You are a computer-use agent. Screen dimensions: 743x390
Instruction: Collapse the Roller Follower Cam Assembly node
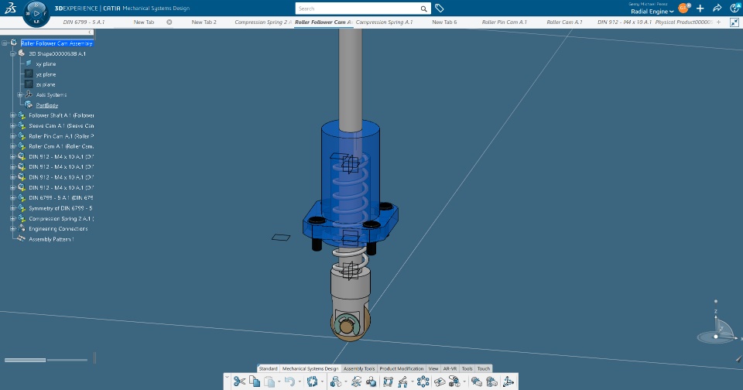point(5,43)
